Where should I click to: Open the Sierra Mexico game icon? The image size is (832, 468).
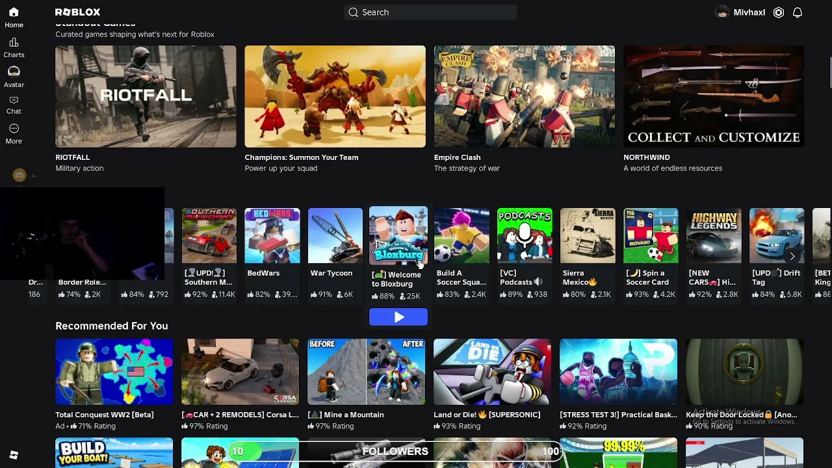point(588,235)
